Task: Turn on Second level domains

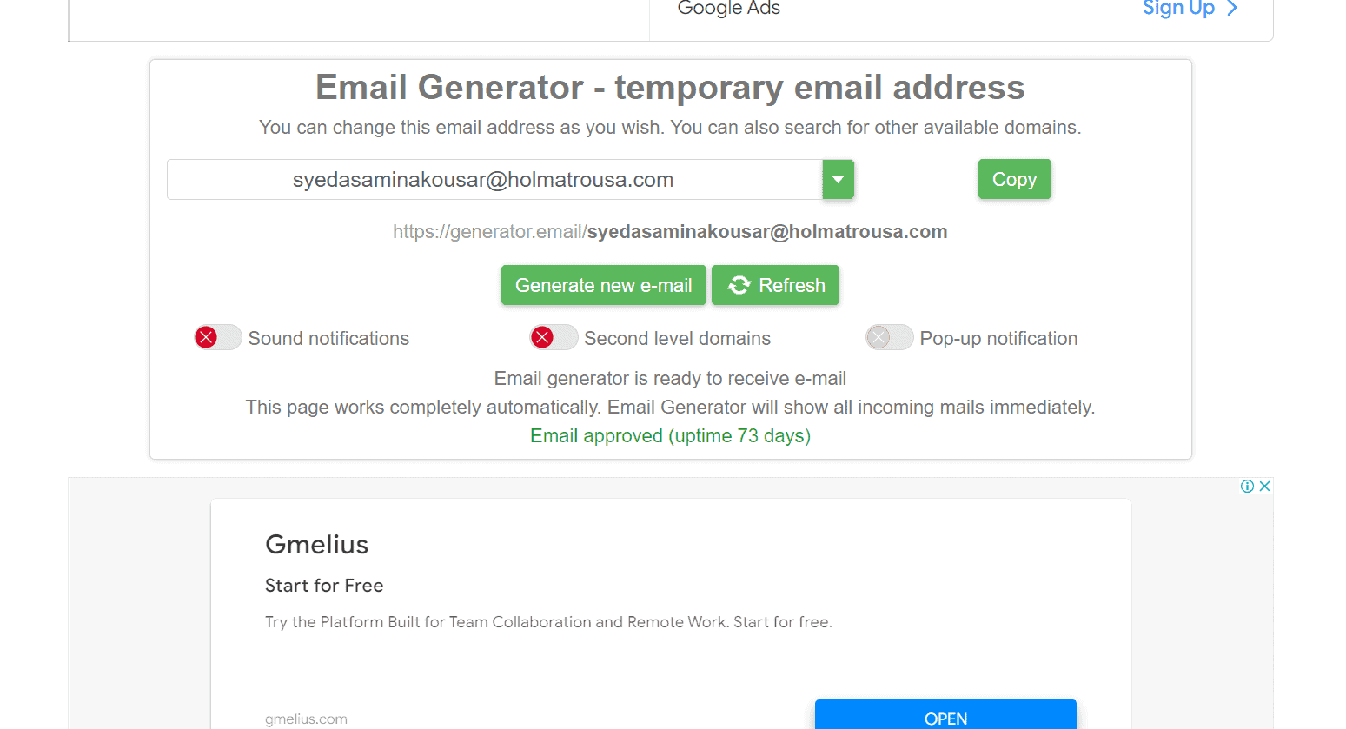Action: click(x=554, y=337)
